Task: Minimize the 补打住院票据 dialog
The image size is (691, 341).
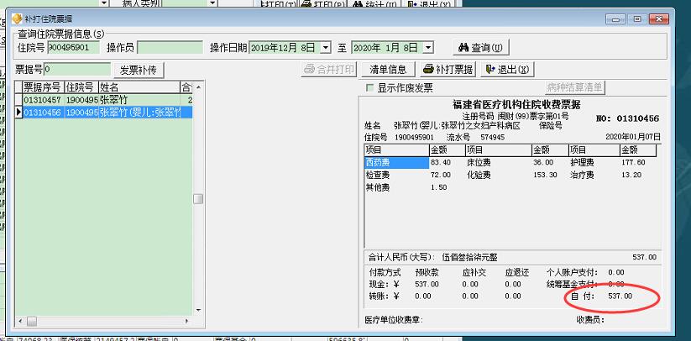Action: click(x=615, y=18)
